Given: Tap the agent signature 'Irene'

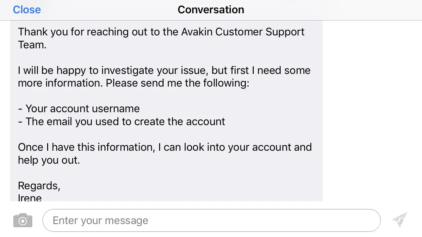Looking at the screenshot, I should (x=30, y=198).
